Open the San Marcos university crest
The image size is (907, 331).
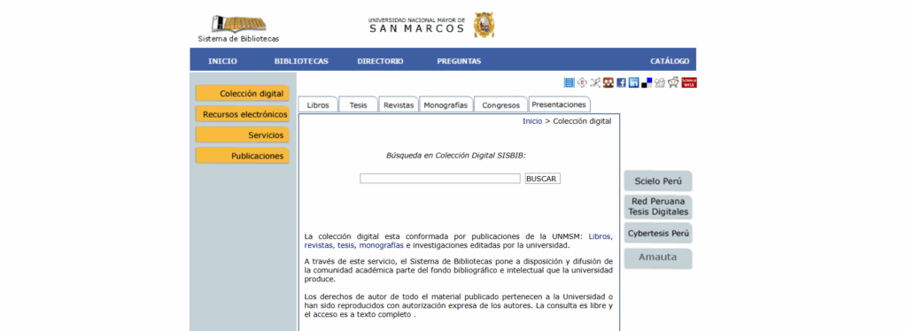(x=484, y=25)
